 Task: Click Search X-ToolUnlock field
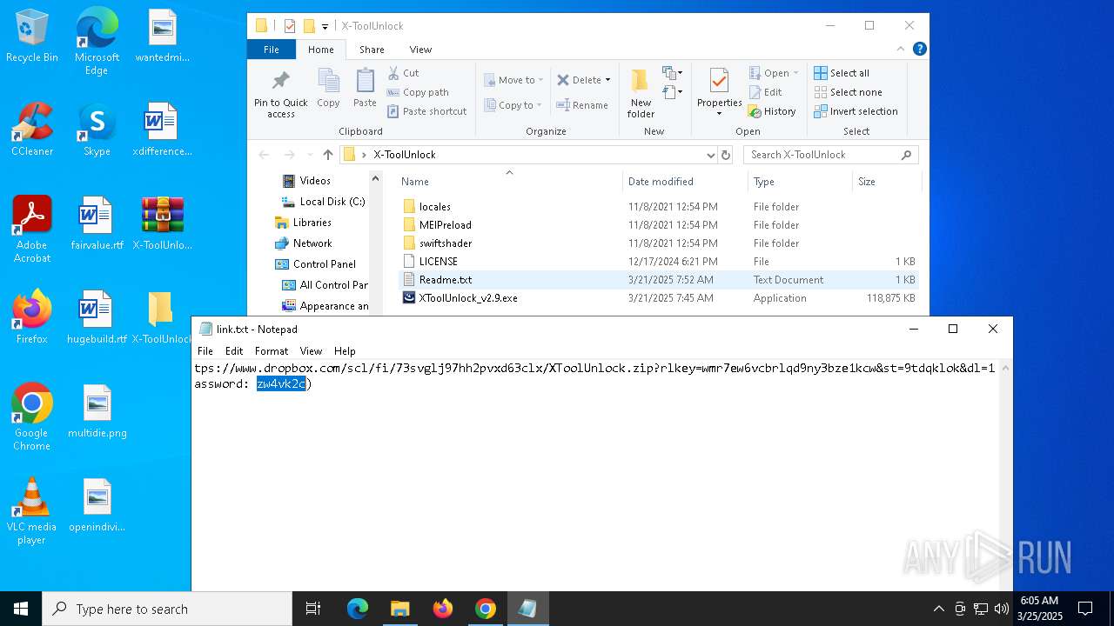click(831, 155)
